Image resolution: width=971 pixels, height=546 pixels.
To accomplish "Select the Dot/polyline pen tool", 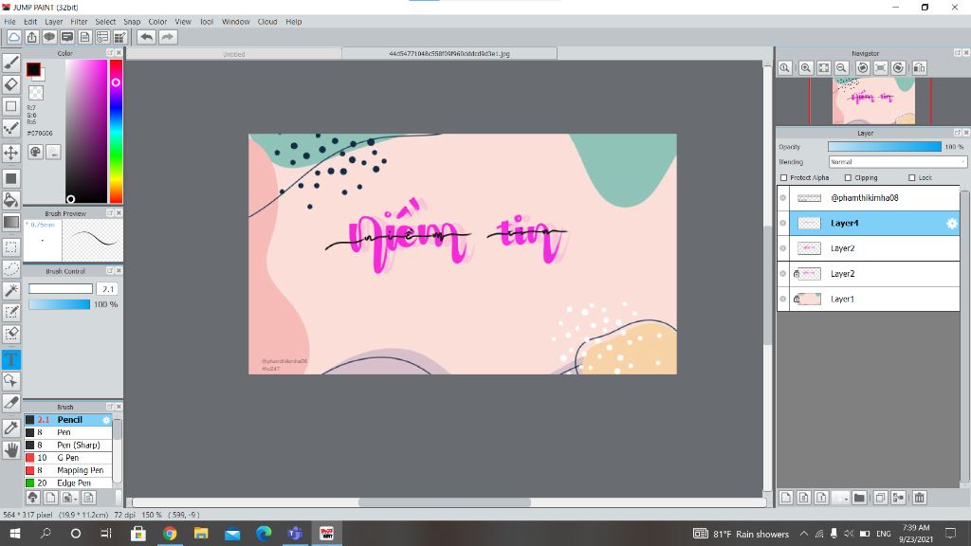I will pyautogui.click(x=11, y=128).
